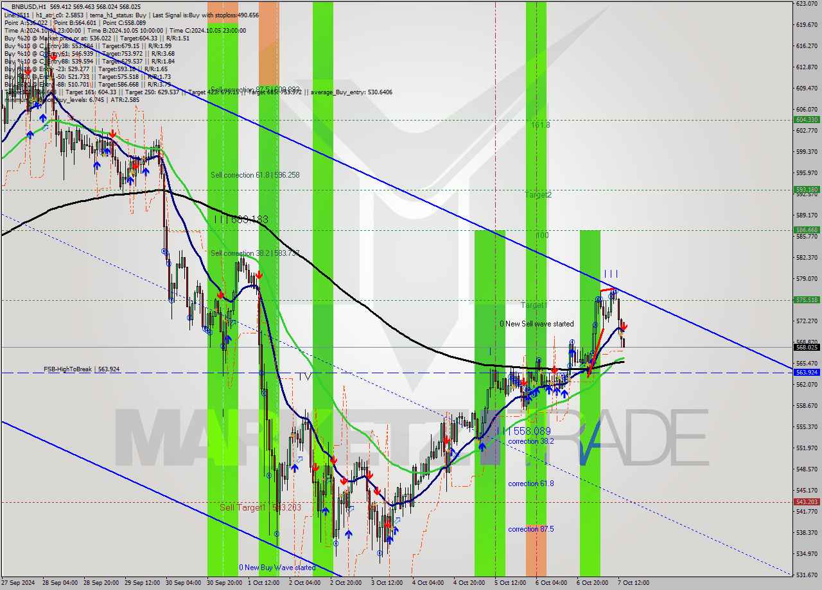
Task: Click the Target1 label
Action: tap(534, 305)
